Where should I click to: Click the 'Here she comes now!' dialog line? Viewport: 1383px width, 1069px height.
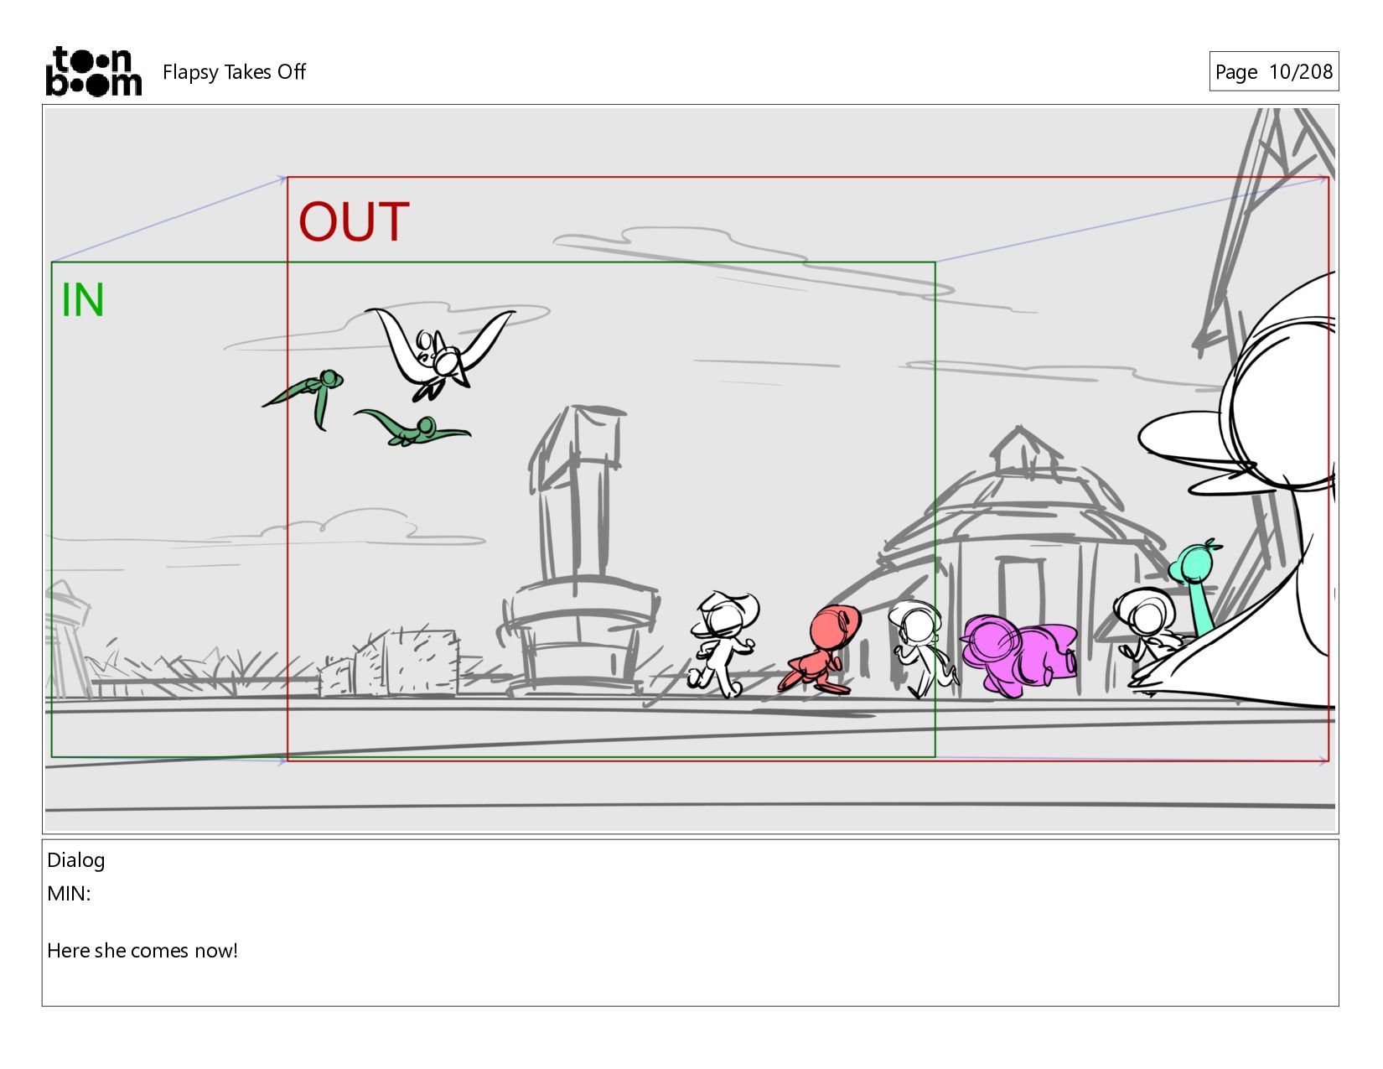point(142,951)
